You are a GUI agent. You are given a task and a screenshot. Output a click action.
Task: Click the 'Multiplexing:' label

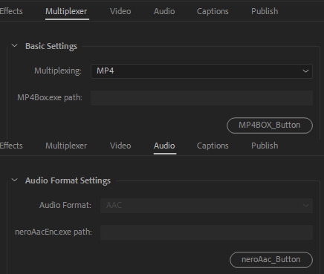pyautogui.click(x=58, y=71)
